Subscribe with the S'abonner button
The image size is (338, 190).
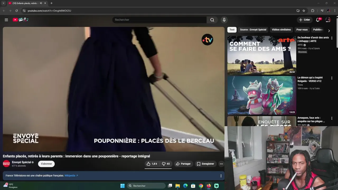click(46, 164)
